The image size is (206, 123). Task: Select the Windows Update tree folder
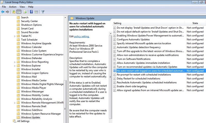(30, 117)
